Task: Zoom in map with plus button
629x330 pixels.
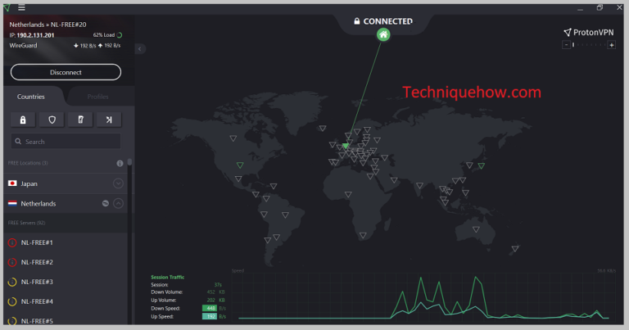Action: click(x=611, y=45)
